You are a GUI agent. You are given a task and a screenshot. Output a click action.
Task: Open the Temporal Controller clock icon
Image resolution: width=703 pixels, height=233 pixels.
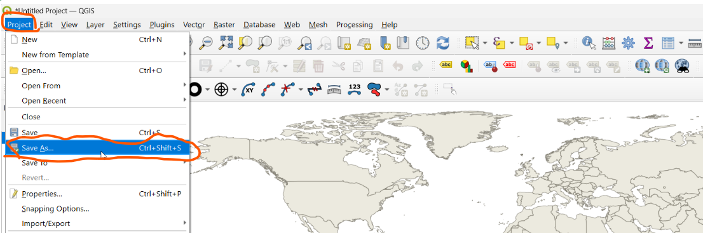[x=422, y=43]
